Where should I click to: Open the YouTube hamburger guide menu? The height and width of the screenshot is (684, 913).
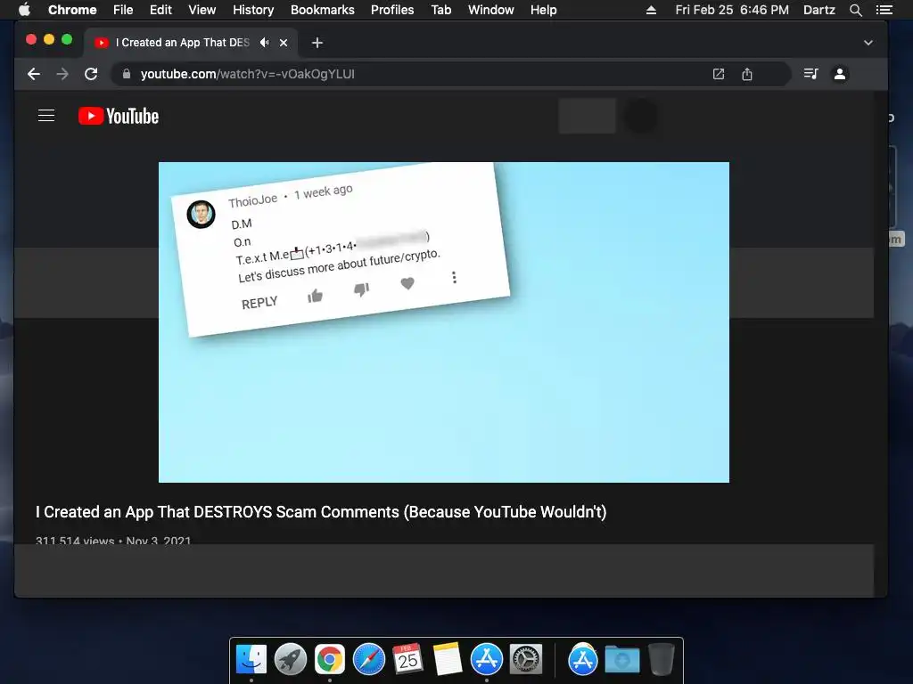click(x=46, y=116)
